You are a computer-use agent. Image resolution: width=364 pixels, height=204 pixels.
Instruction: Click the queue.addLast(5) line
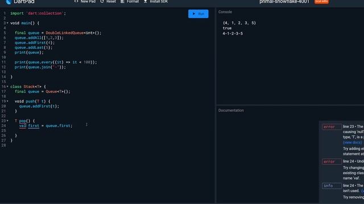[34, 48]
